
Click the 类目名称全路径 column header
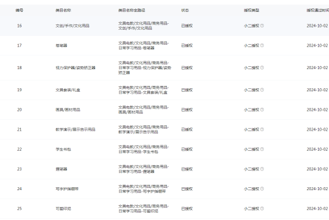(132, 10)
